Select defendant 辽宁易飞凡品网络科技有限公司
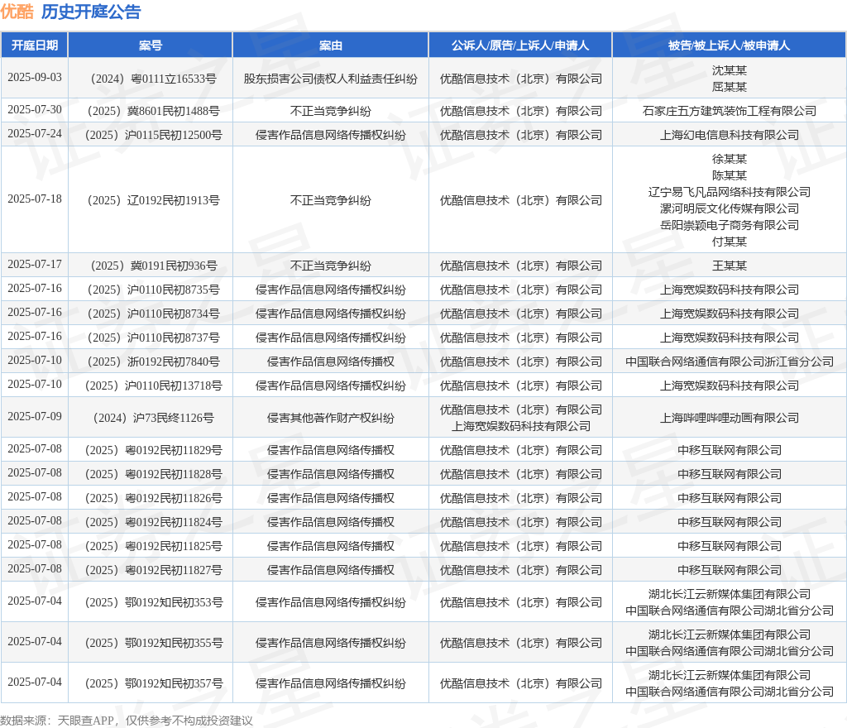Screen dimensions: 847x728 click(x=730, y=192)
